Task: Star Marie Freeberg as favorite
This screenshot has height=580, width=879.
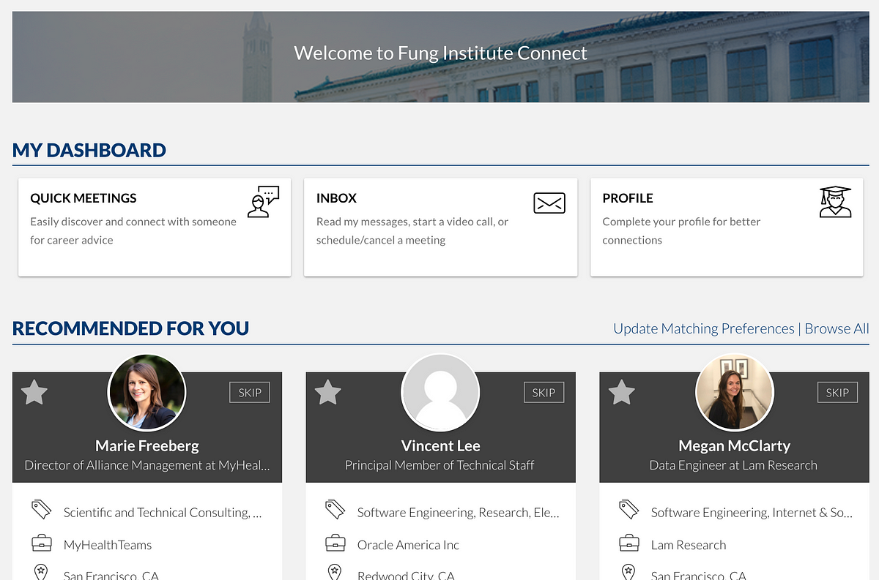Action: tap(34, 393)
